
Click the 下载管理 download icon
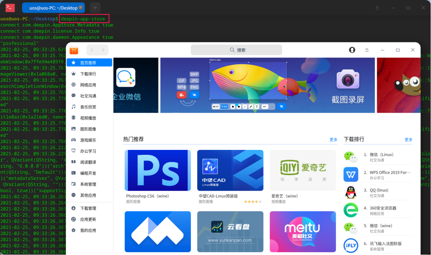pyautogui.click(x=73, y=208)
